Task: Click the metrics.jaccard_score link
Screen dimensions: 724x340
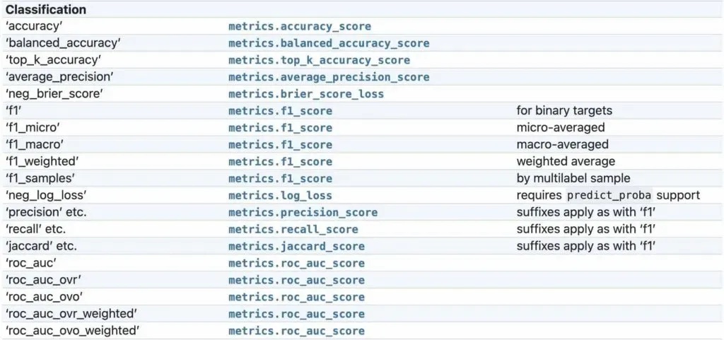Action: click(296, 247)
